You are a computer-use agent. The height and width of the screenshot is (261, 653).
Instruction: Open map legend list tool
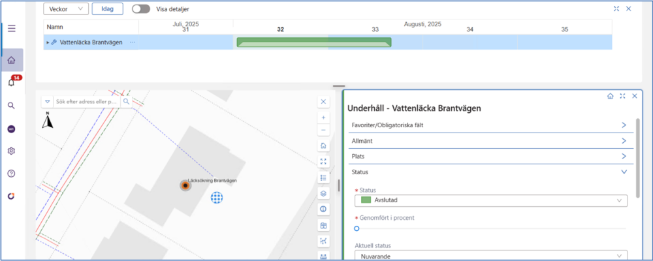pos(323,177)
